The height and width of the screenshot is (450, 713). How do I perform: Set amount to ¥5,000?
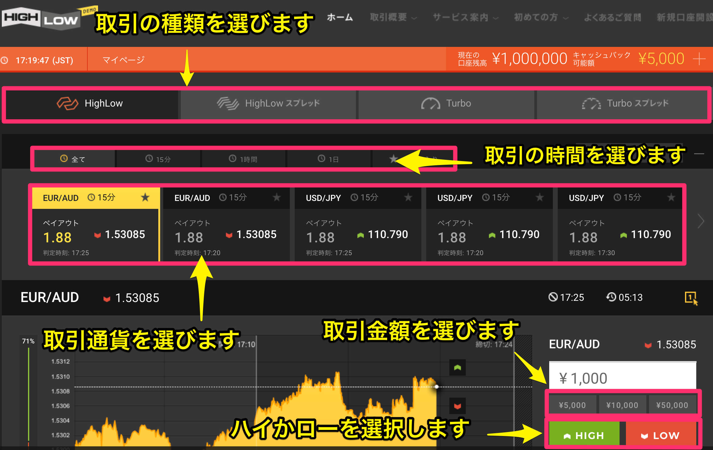click(x=572, y=405)
